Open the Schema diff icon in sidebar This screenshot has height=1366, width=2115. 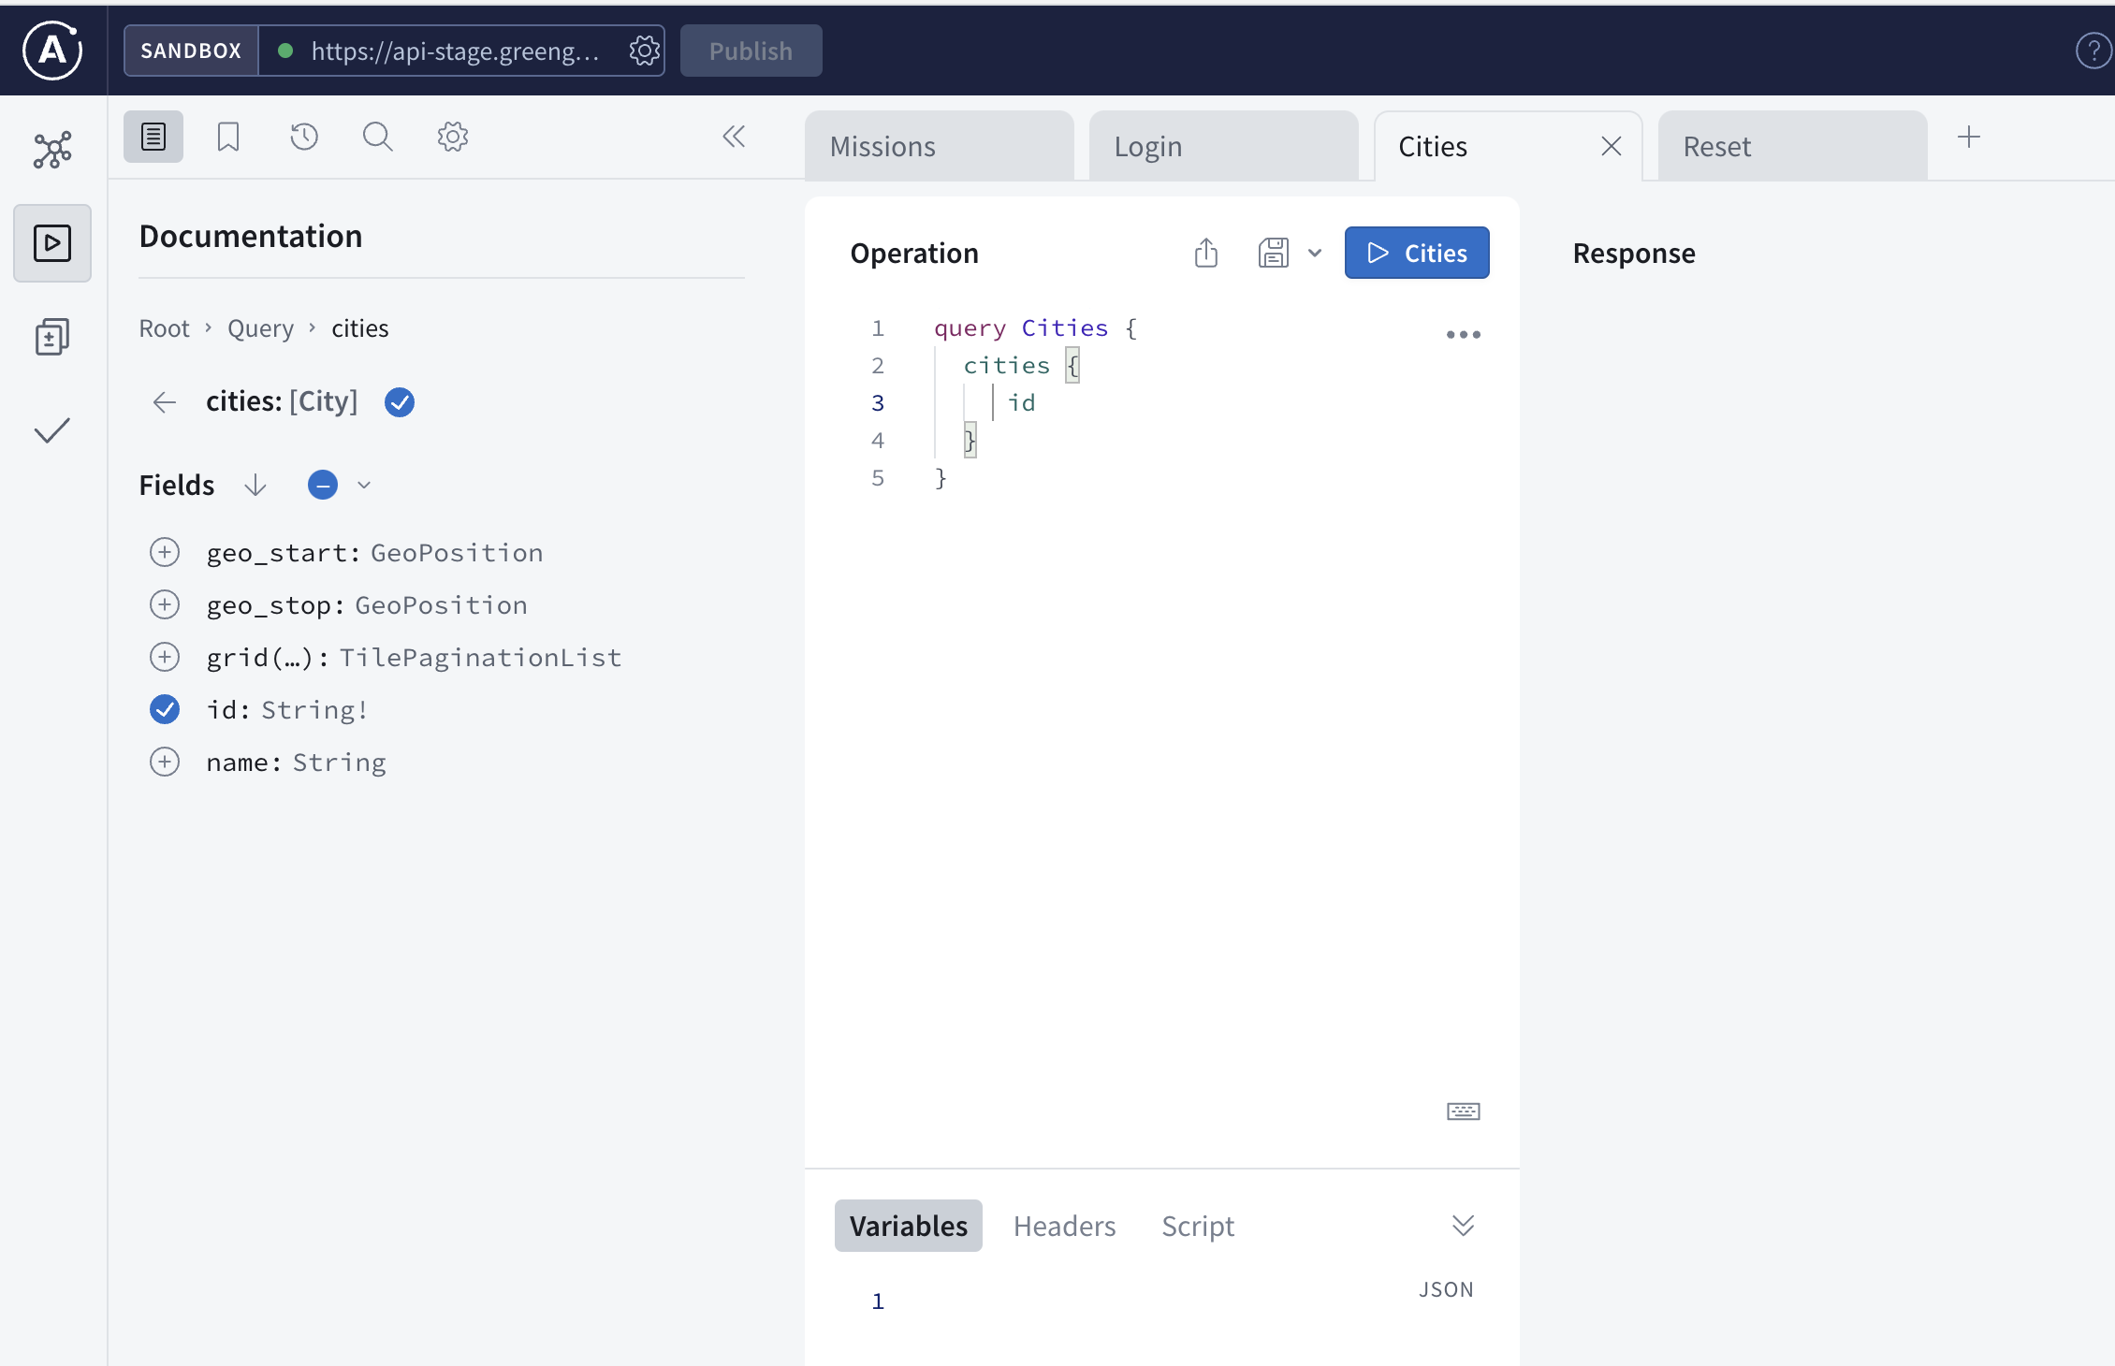click(52, 337)
